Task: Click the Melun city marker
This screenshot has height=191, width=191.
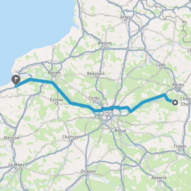Action: pos(120,134)
